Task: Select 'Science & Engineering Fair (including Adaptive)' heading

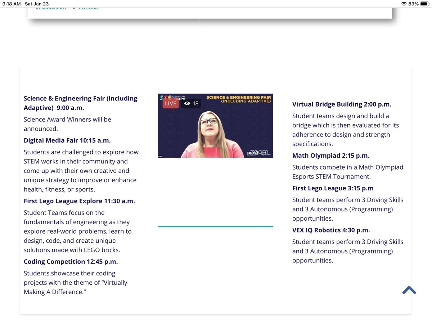Action: [x=81, y=103]
